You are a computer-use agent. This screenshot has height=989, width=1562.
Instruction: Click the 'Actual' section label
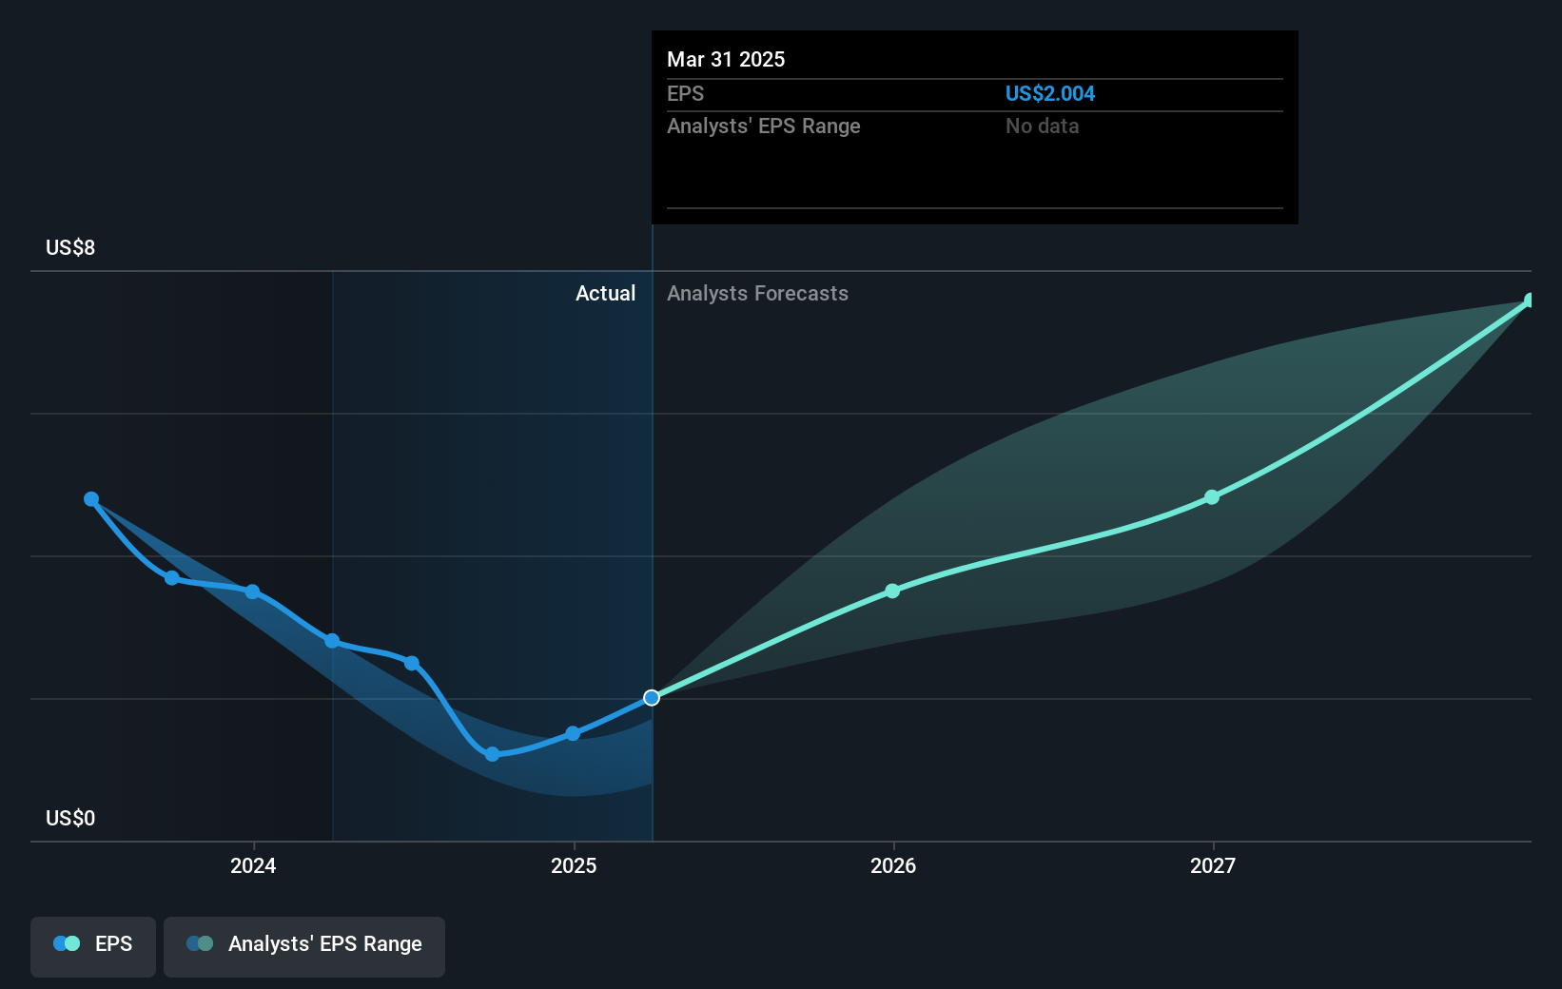(605, 293)
